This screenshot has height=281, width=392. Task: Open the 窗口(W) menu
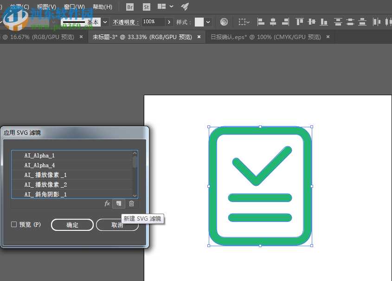[x=74, y=7]
